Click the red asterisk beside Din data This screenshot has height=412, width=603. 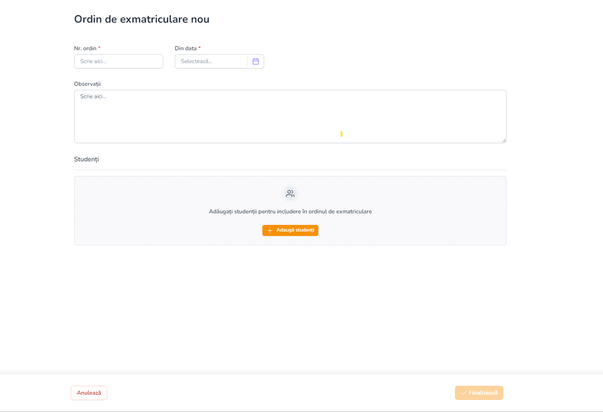click(200, 48)
